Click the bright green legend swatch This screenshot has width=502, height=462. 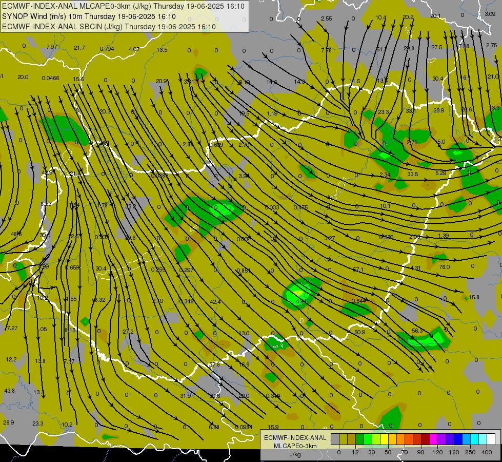click(368, 439)
